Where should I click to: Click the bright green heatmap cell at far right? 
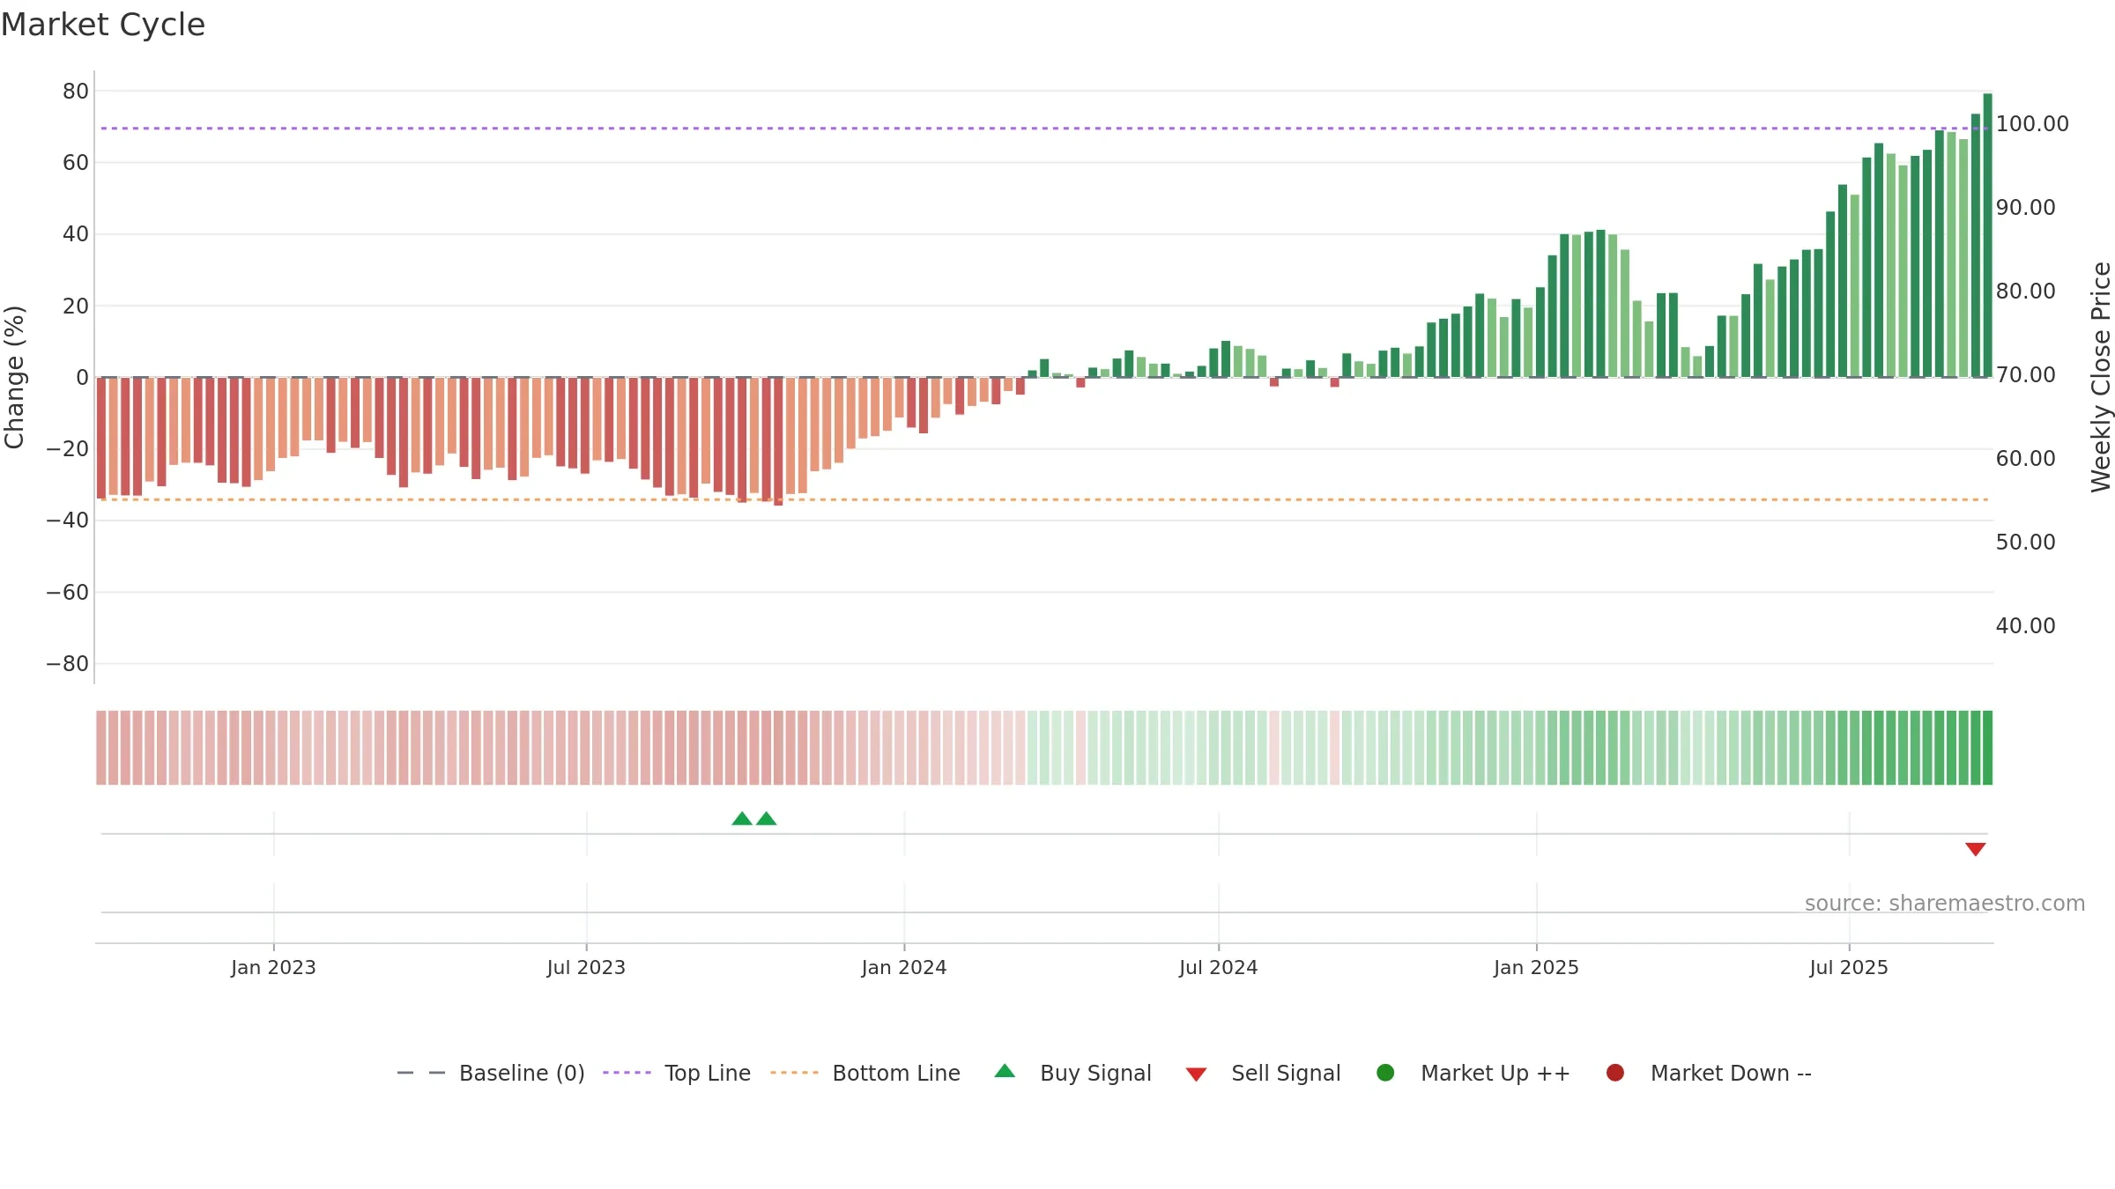coord(1987,748)
